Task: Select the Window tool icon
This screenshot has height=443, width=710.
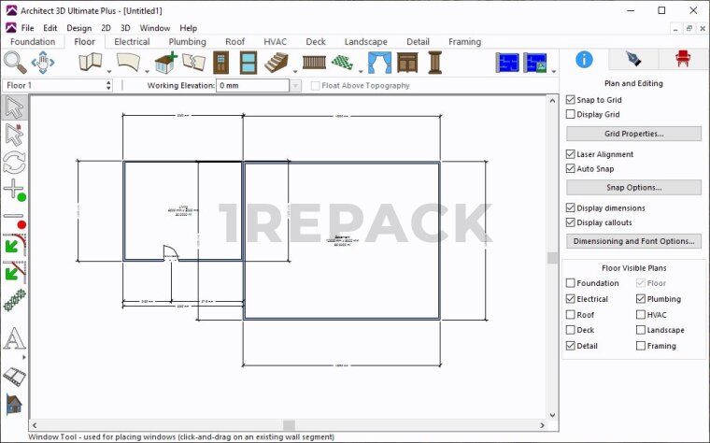Action: click(248, 63)
